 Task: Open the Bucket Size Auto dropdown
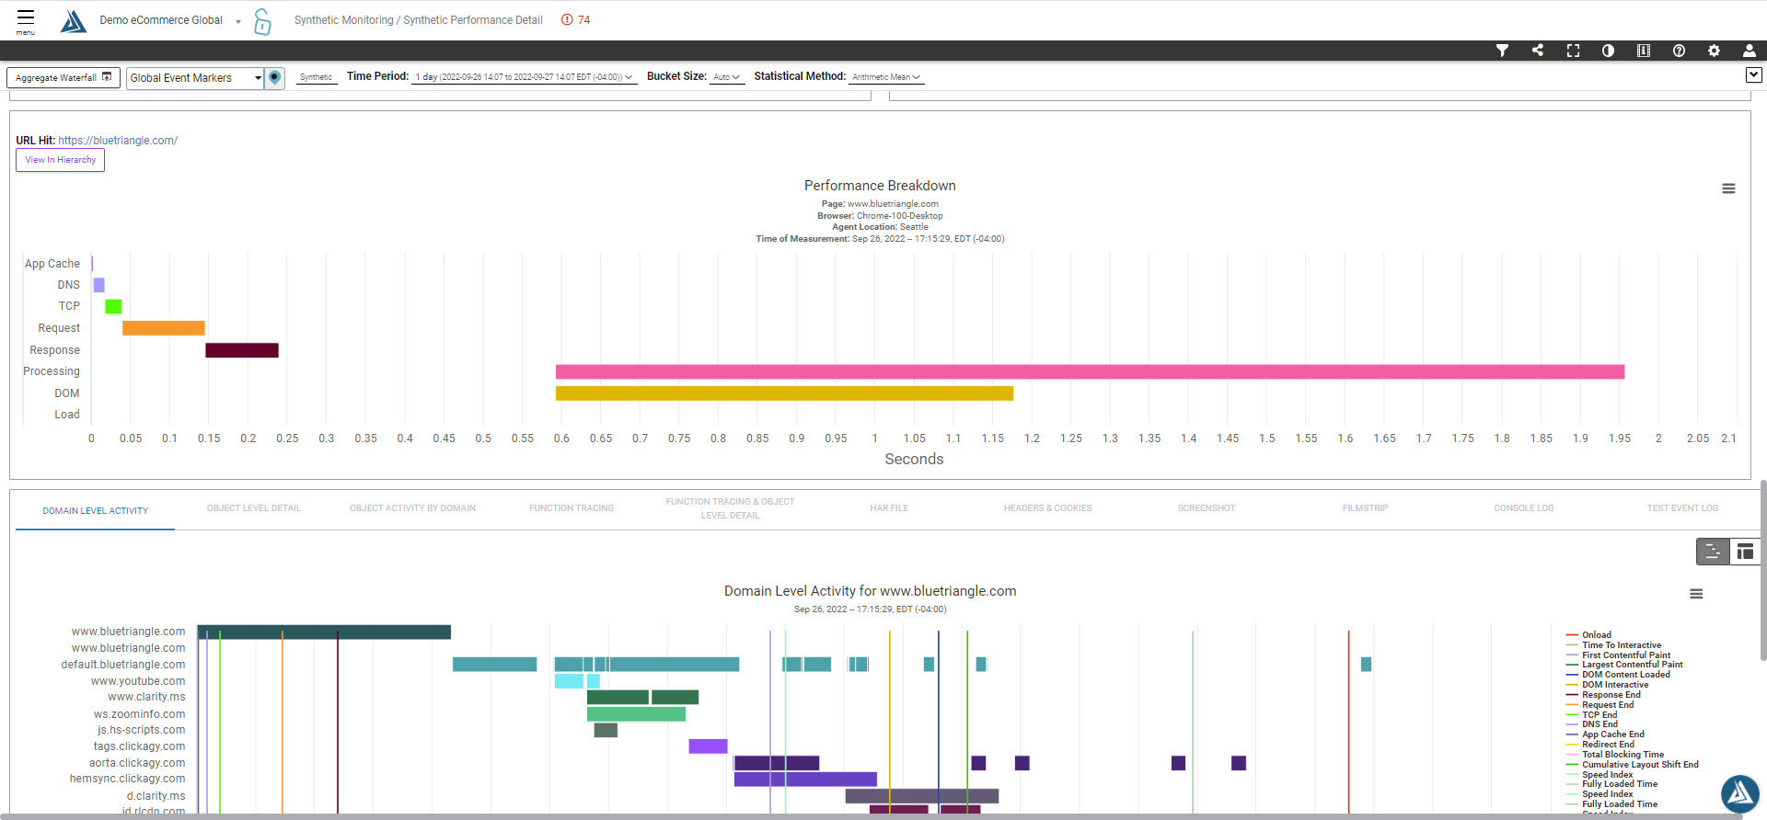(x=727, y=77)
